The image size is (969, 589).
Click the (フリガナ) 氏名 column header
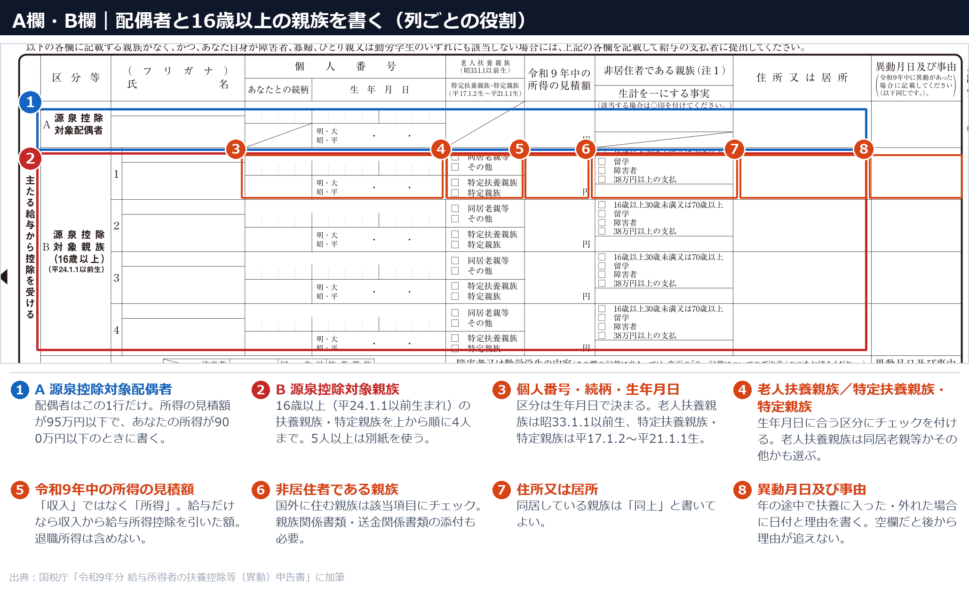[178, 78]
